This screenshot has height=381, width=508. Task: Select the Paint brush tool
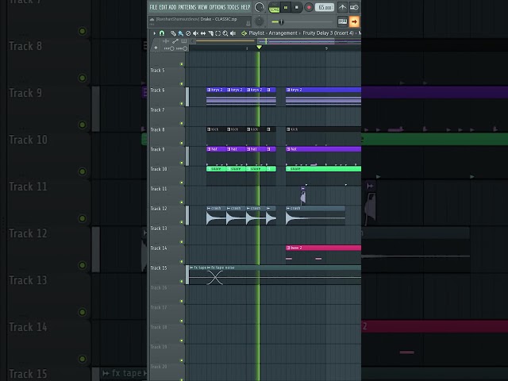click(x=180, y=33)
